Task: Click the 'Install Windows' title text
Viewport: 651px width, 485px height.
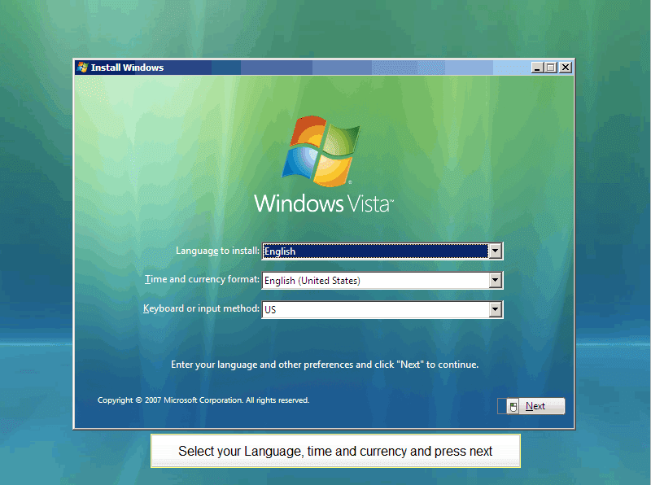Action: [127, 68]
